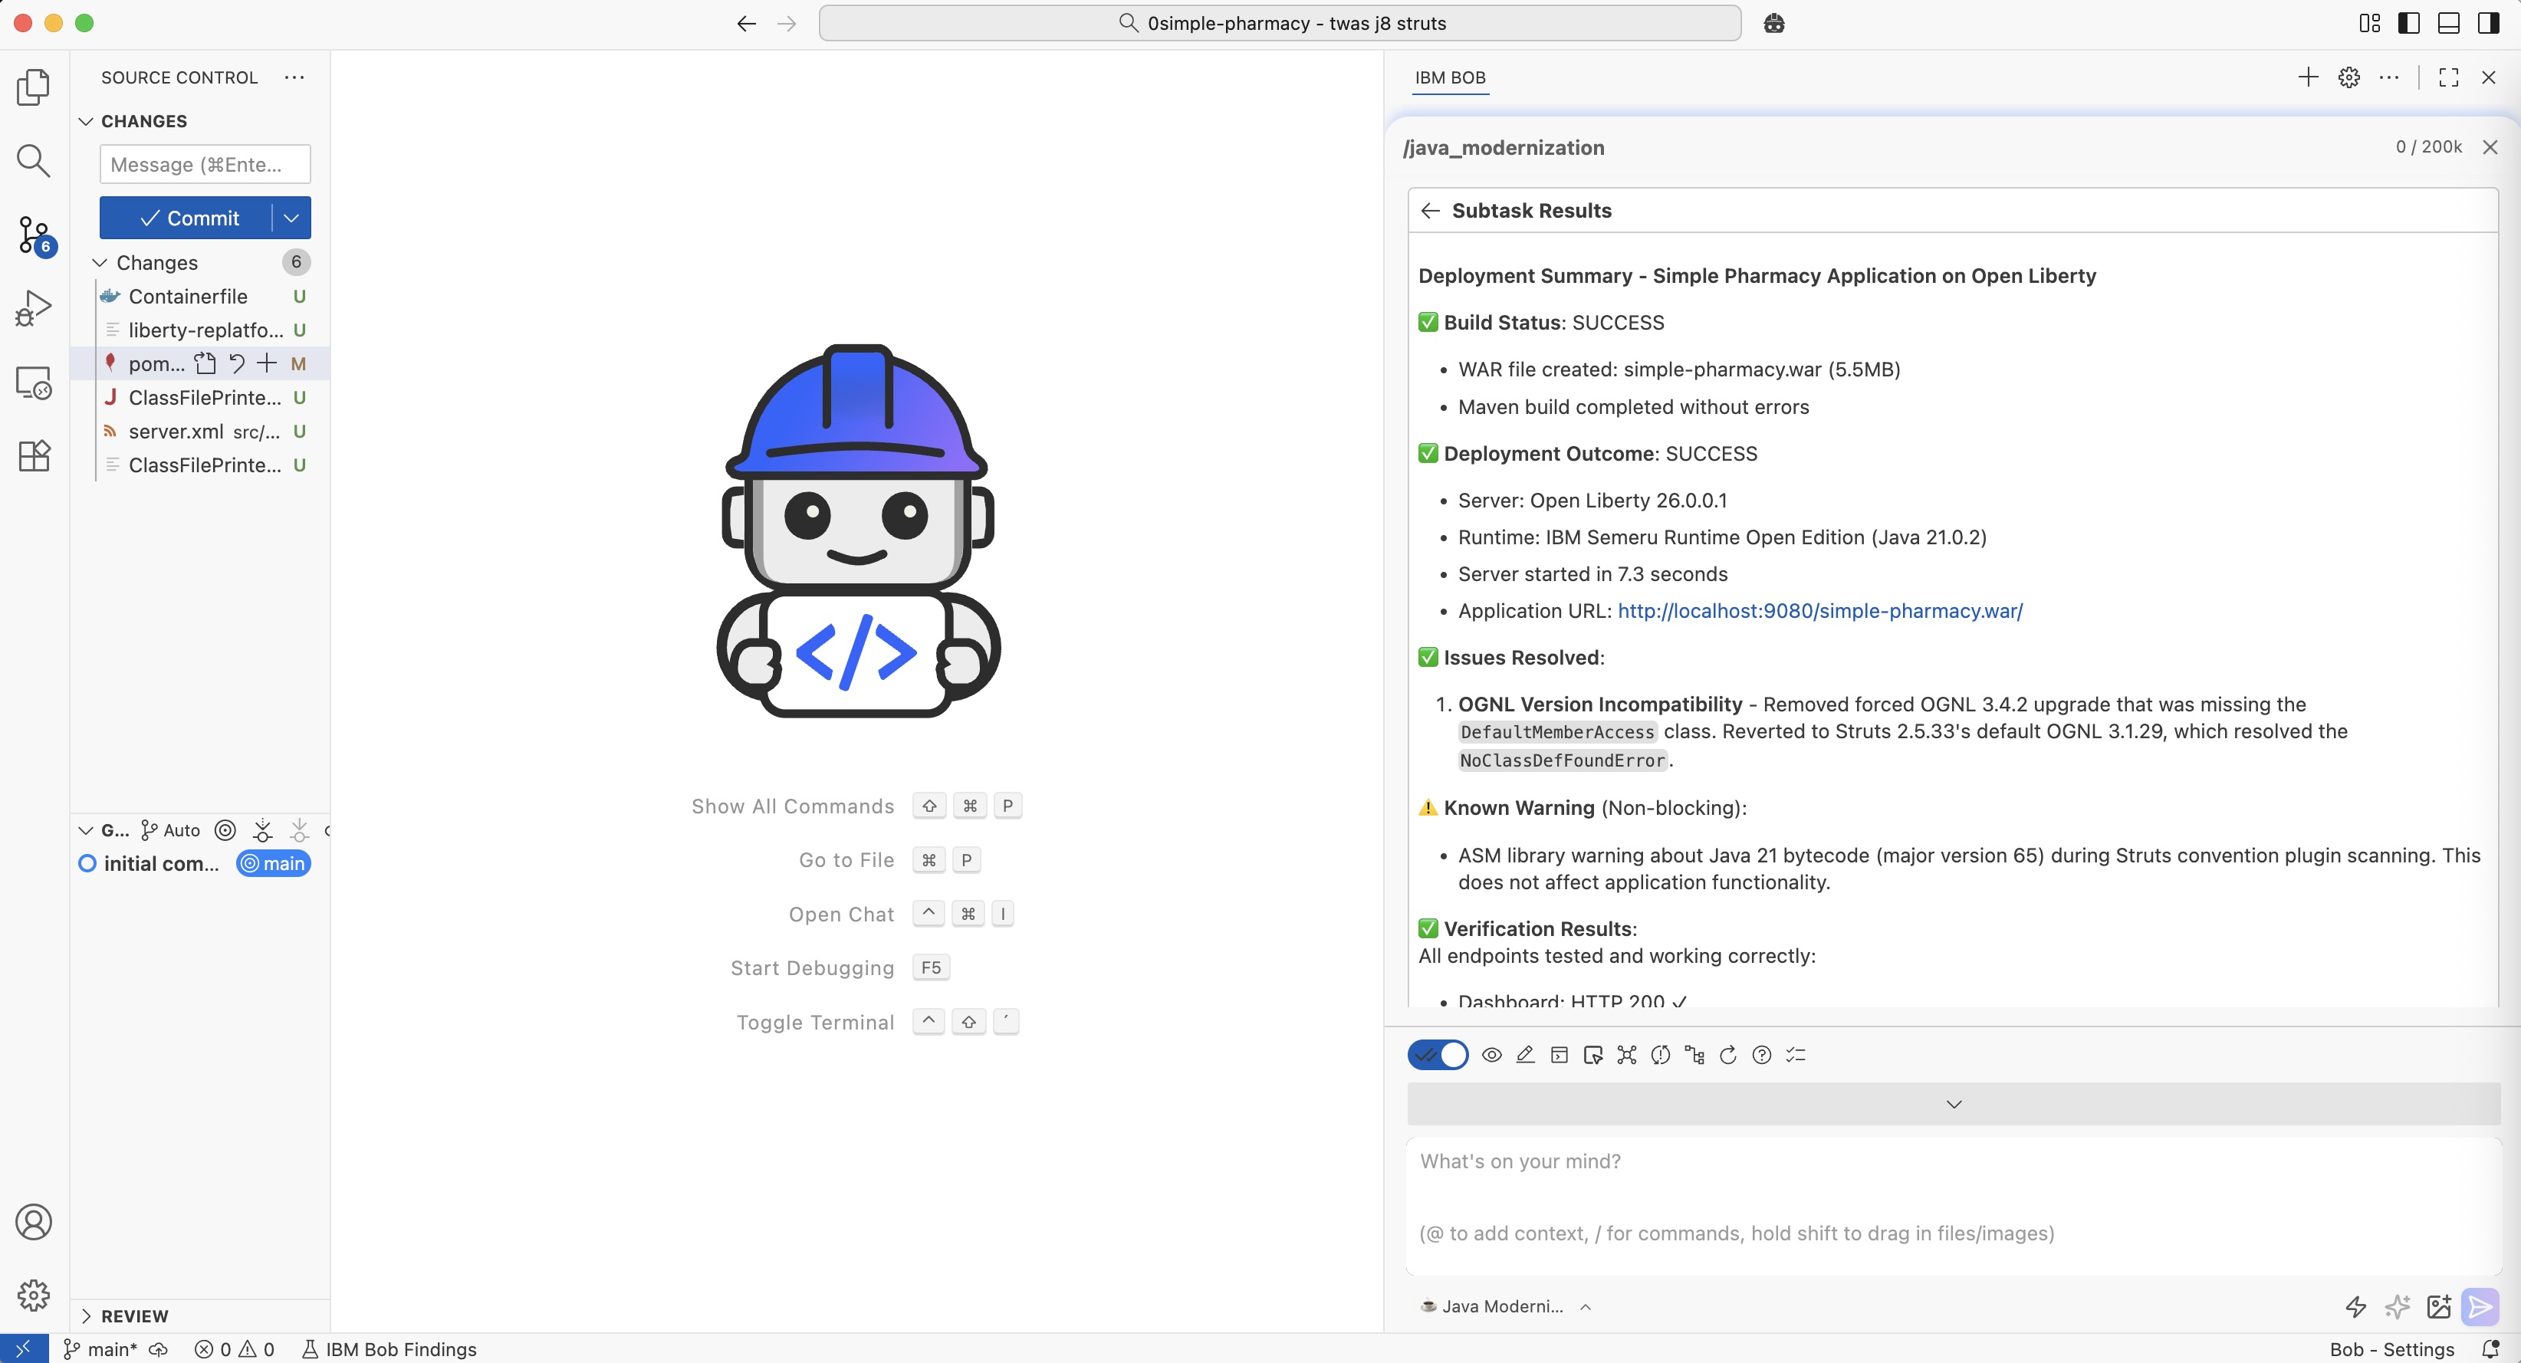The image size is (2521, 1363).
Task: Discard changes icon on pom file
Action: (237, 364)
